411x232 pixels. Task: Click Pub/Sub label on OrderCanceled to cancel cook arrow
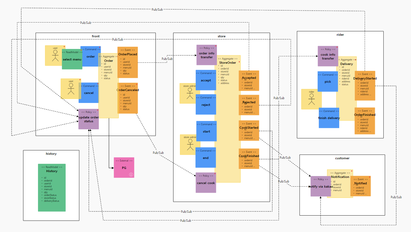tap(158, 153)
